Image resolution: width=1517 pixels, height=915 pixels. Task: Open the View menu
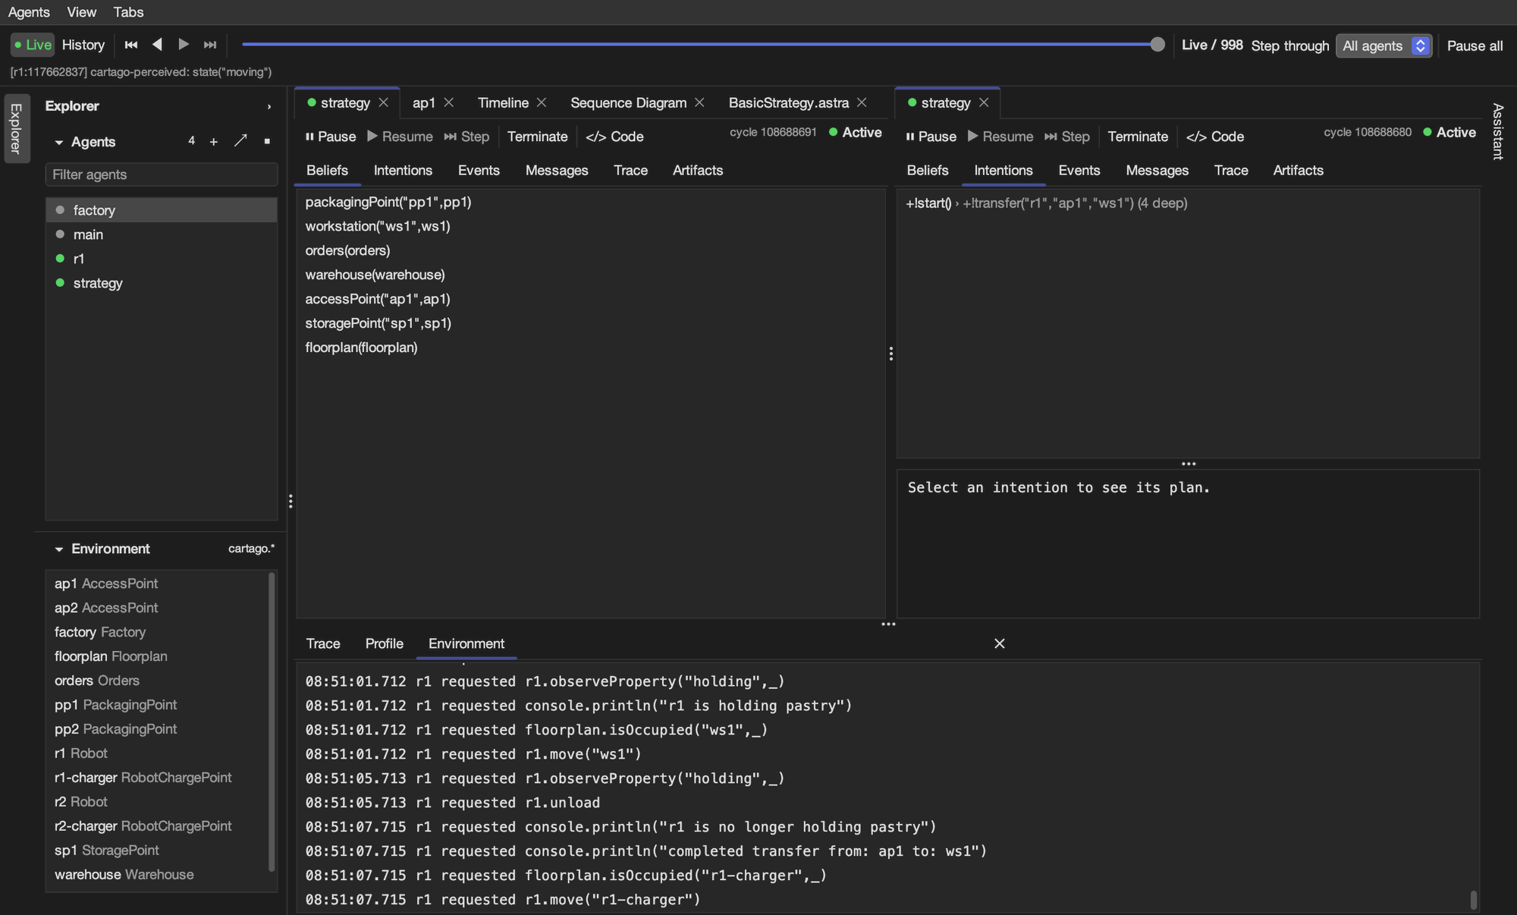[x=82, y=12]
